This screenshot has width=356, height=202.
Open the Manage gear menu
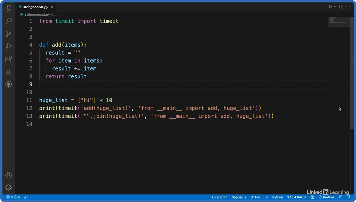tap(9, 188)
